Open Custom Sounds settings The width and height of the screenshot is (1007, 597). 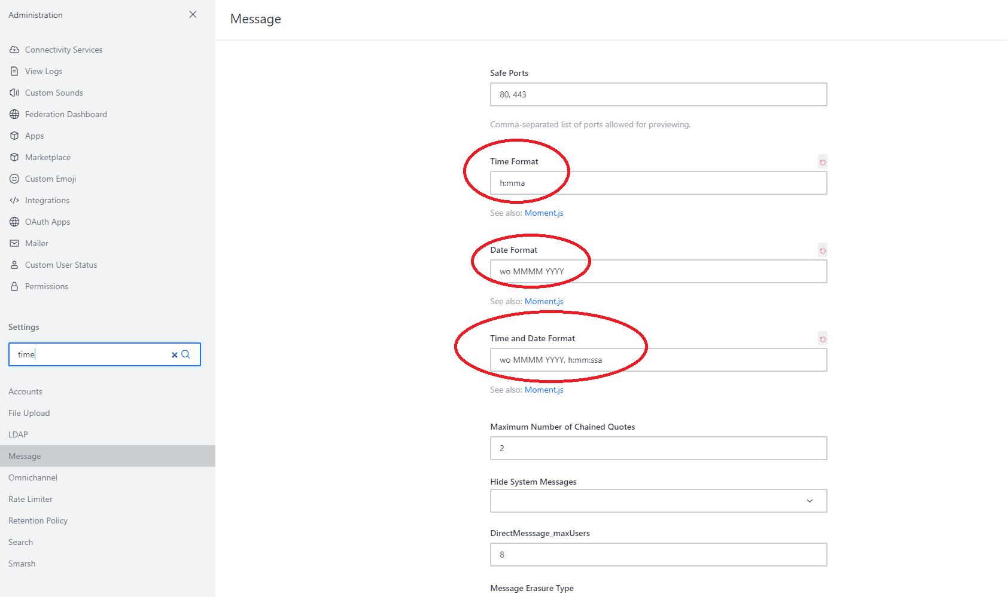click(54, 93)
